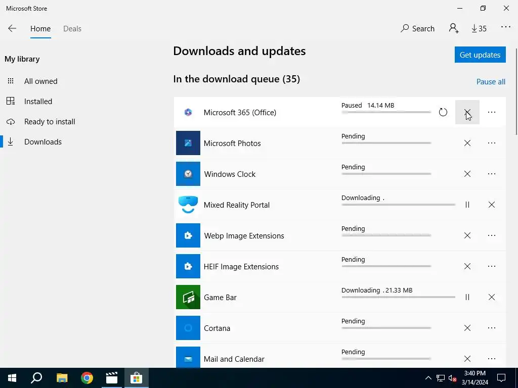The image size is (518, 388).
Task: Cancel HEIF Image Extensions download
Action: [x=467, y=266]
